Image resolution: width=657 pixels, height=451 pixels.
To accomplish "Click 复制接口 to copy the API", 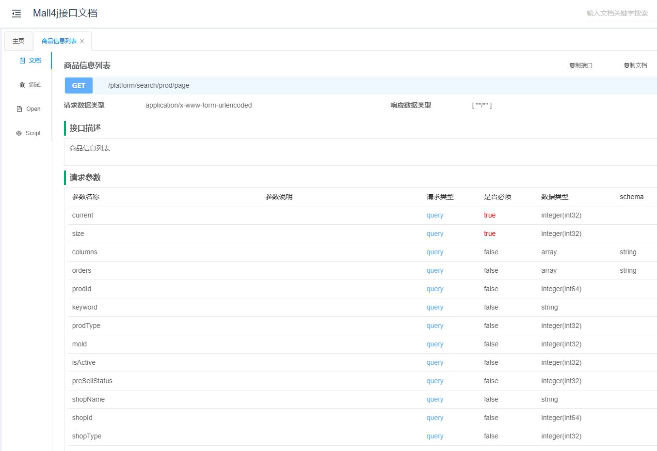I will pos(580,65).
